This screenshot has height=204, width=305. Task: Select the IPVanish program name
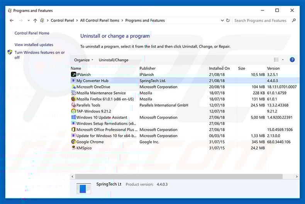[x=83, y=74]
